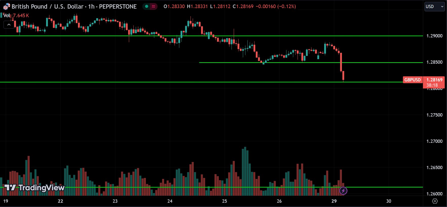Click the 1.27500 price axis label
The width and height of the screenshot is (447, 207).
tap(434, 115)
